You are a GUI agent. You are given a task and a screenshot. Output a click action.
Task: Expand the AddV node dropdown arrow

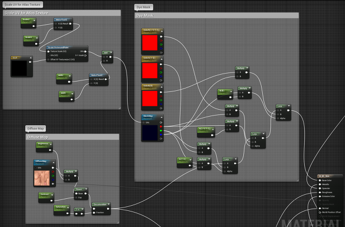[x=72, y=94]
